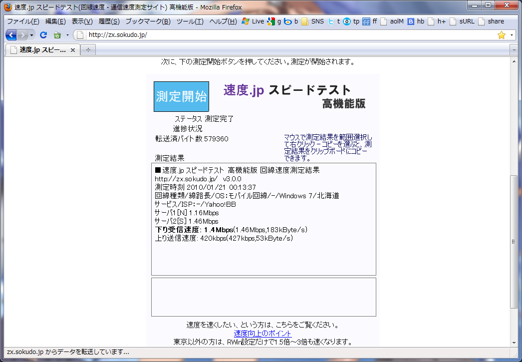The height and width of the screenshot is (362, 522).
Task: Open the 表示(V) menu
Action: tap(82, 21)
